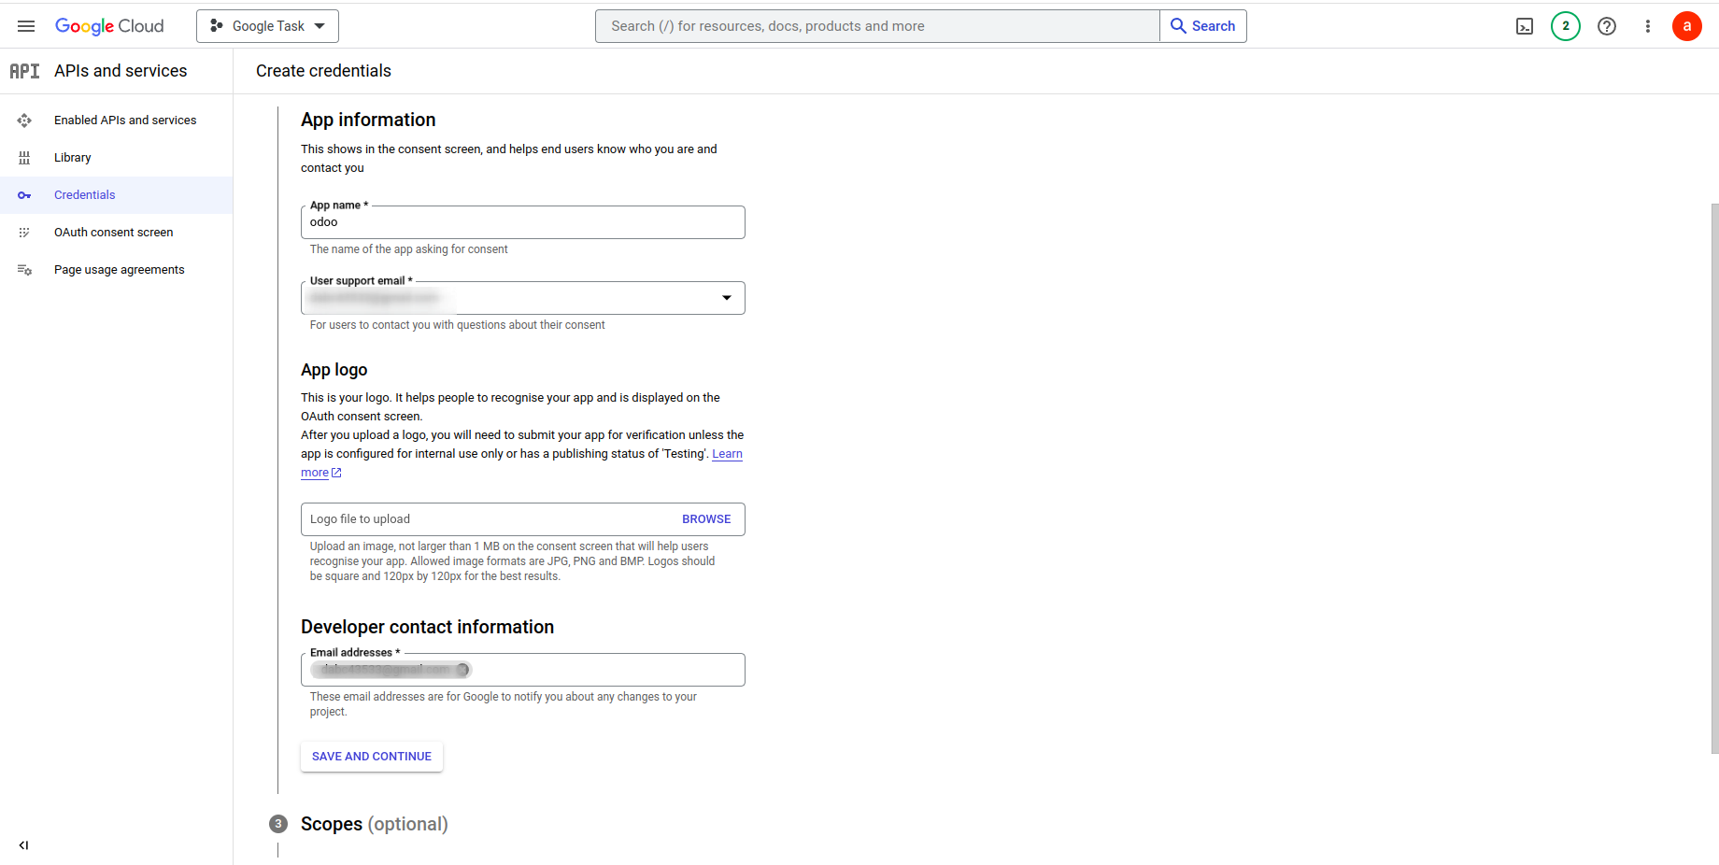The image size is (1719, 865).
Task: Focus the top search bar
Action: (877, 26)
